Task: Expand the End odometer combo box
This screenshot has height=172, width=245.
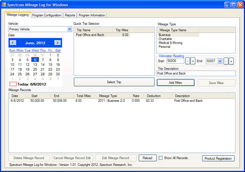Action: coord(220,61)
